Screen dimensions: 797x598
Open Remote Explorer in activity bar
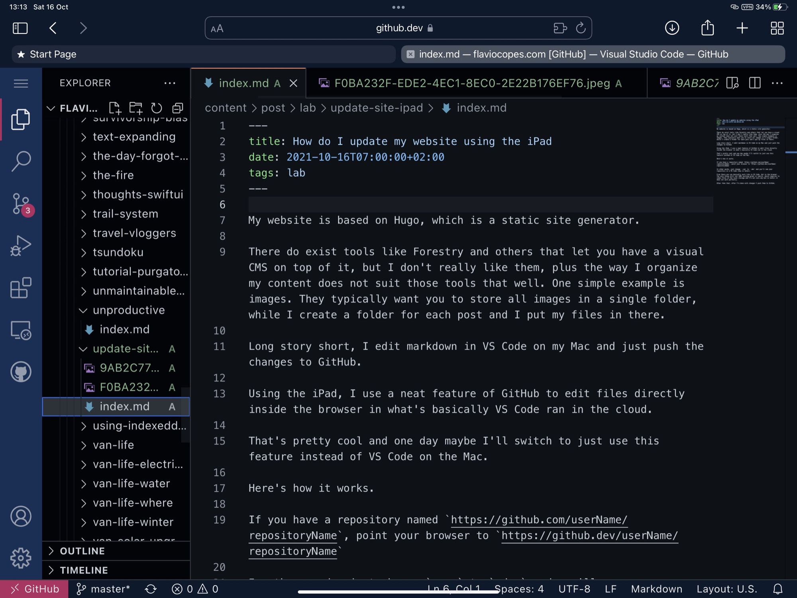(21, 330)
